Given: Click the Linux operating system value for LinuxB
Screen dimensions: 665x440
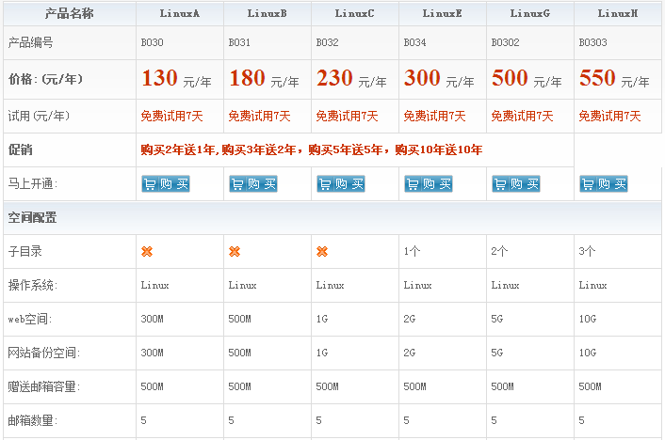Looking at the screenshot, I should click(243, 286).
